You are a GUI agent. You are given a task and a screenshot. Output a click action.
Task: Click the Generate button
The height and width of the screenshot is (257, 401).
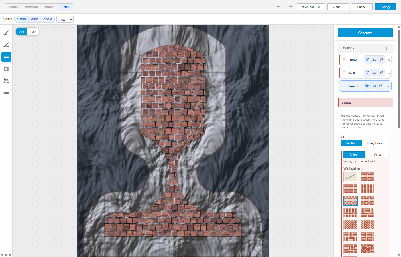(x=365, y=33)
